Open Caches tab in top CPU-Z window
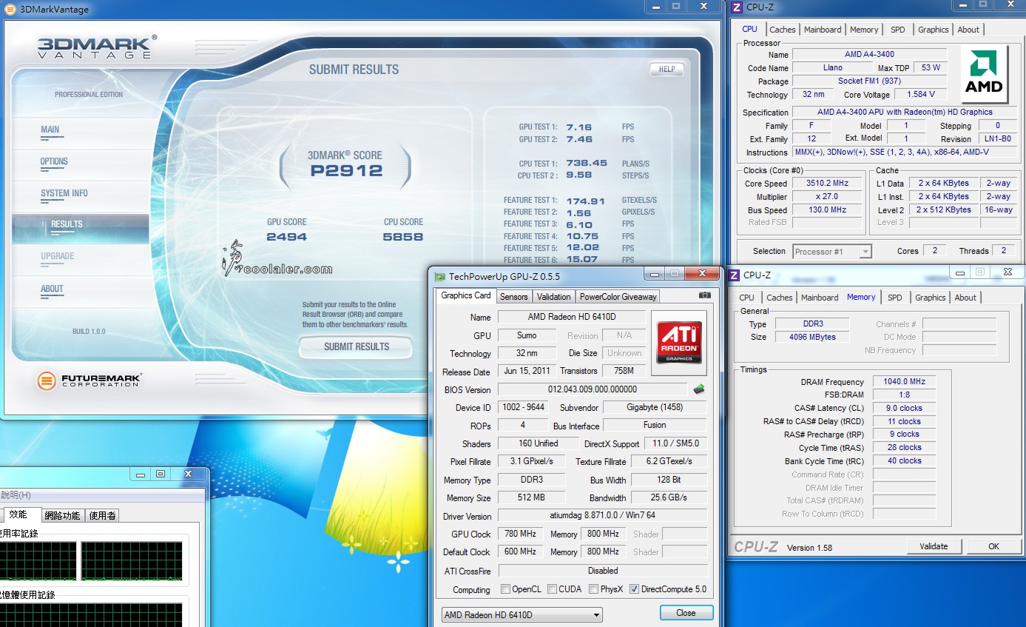Viewport: 1026px width, 627px height. (782, 30)
